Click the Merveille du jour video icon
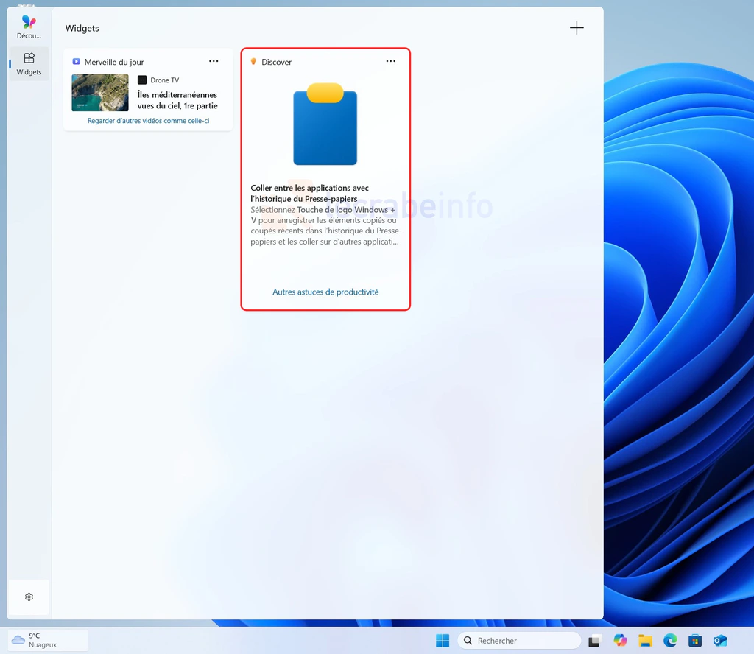The height and width of the screenshot is (654, 754). (x=76, y=62)
